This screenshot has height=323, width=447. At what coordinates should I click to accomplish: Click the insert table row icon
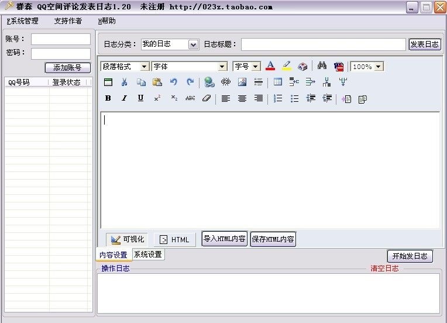coord(294,82)
